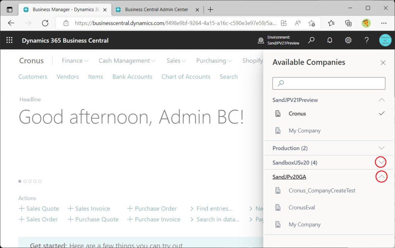This screenshot has height=248, width=395.
Task: Click the Cronus company name
Action: (x=32, y=60)
